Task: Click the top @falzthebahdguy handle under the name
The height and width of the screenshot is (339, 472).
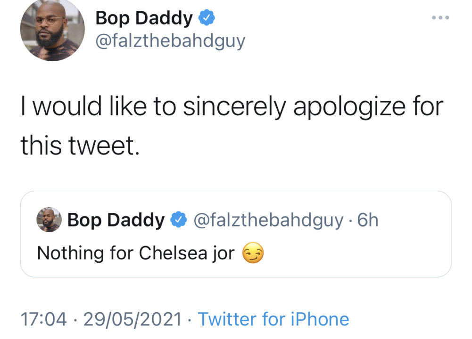Action: pos(170,41)
